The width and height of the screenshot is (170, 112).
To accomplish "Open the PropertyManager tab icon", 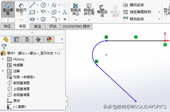I will [17, 39].
